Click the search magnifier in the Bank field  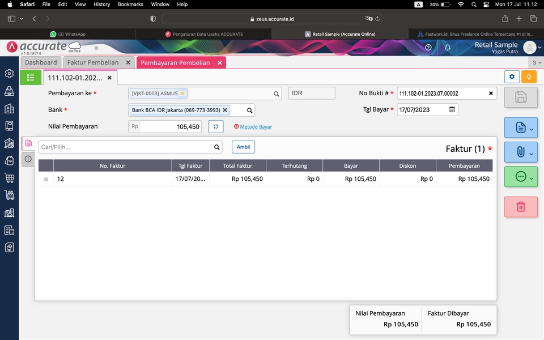pyautogui.click(x=249, y=110)
